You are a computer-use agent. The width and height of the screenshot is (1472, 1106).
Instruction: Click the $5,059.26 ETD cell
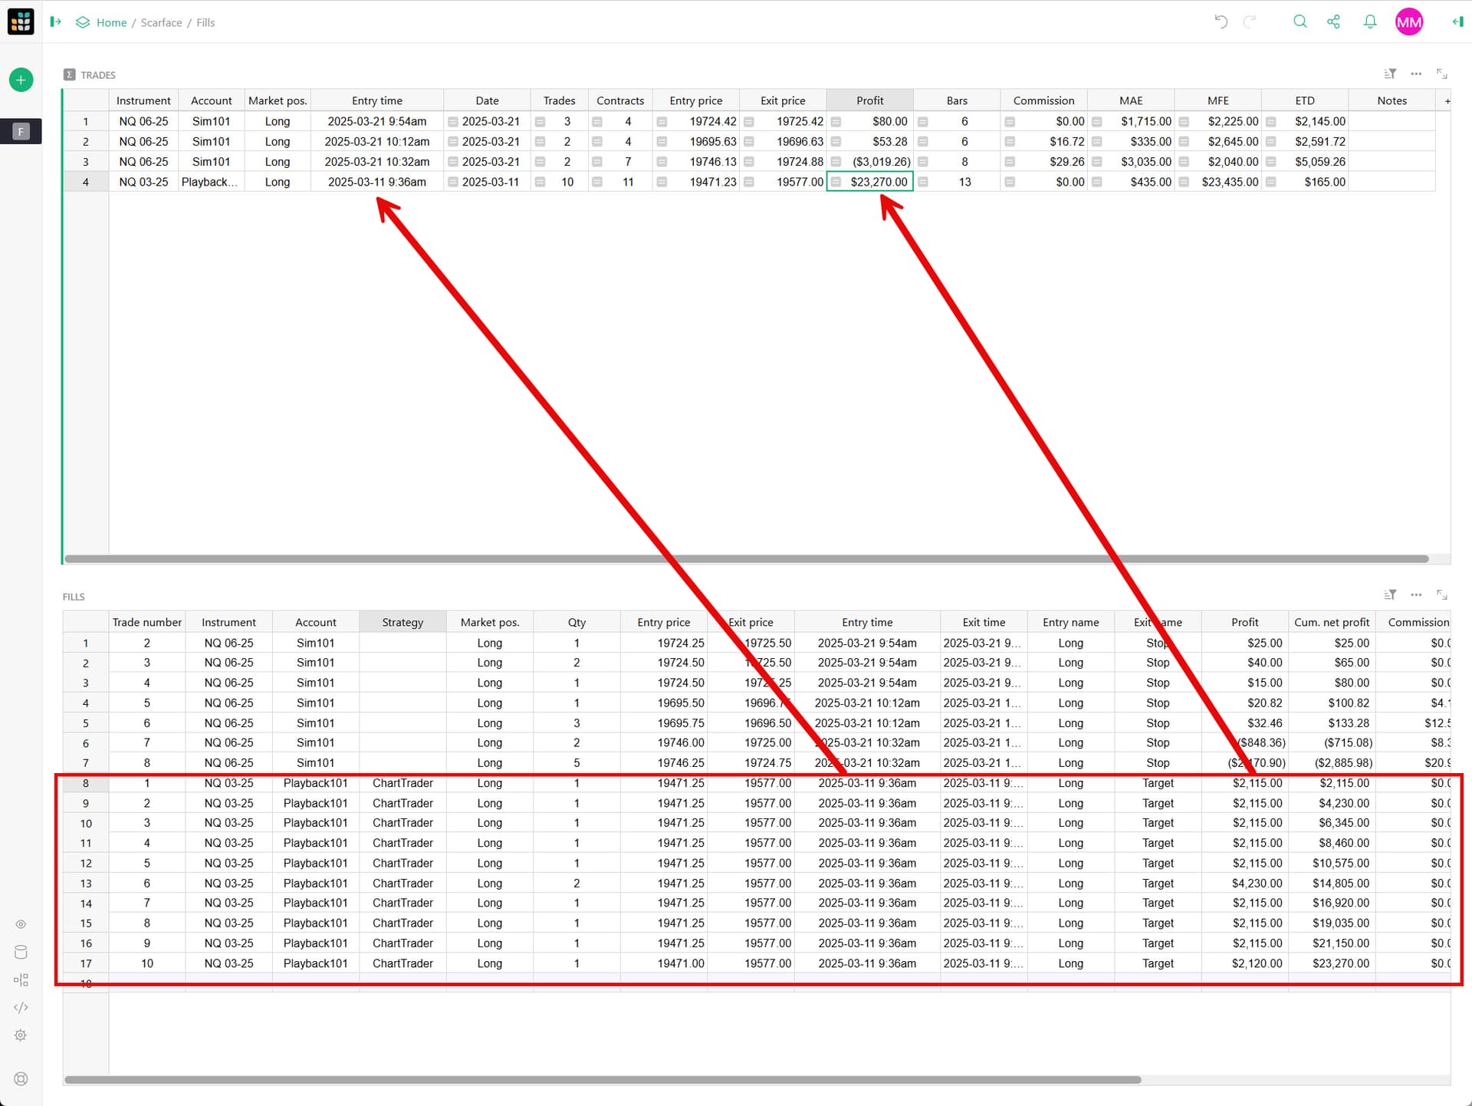click(x=1305, y=162)
